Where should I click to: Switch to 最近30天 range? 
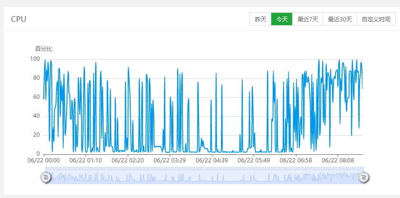(340, 19)
